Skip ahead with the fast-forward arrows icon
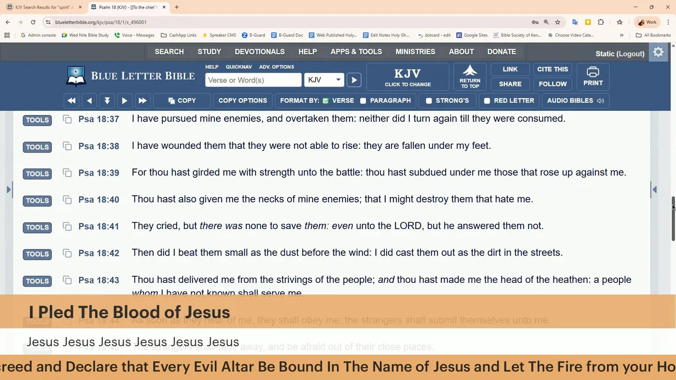The width and height of the screenshot is (676, 380). (x=143, y=101)
